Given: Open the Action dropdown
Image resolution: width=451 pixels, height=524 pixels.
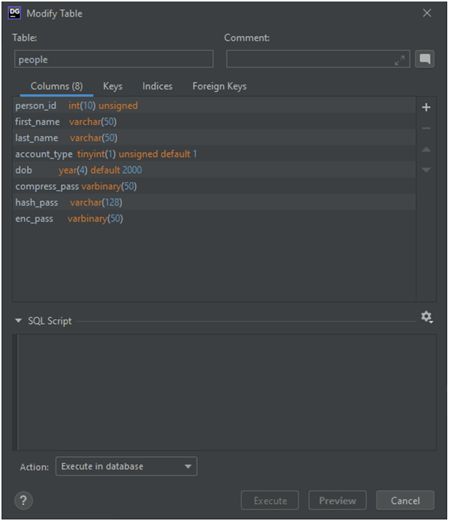Looking at the screenshot, I should [x=126, y=467].
